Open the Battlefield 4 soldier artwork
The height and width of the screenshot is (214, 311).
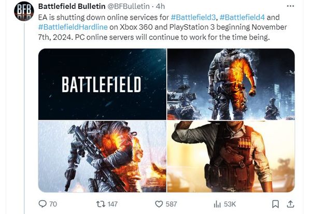click(102, 156)
